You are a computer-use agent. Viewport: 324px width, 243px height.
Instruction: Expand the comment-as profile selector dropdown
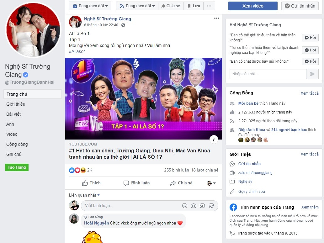pyautogui.click(x=211, y=183)
